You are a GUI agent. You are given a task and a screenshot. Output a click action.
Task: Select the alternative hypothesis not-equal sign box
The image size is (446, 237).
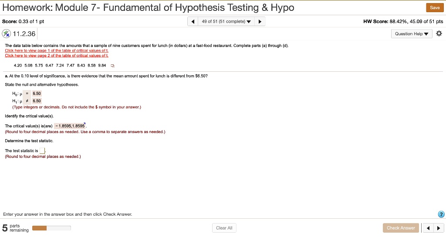tap(27, 101)
